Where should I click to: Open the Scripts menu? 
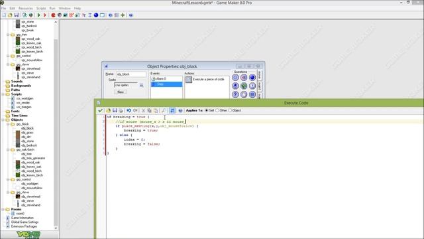(41, 9)
